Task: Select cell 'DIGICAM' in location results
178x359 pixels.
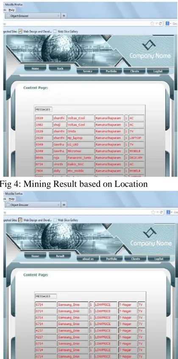Action: [x=136, y=158]
